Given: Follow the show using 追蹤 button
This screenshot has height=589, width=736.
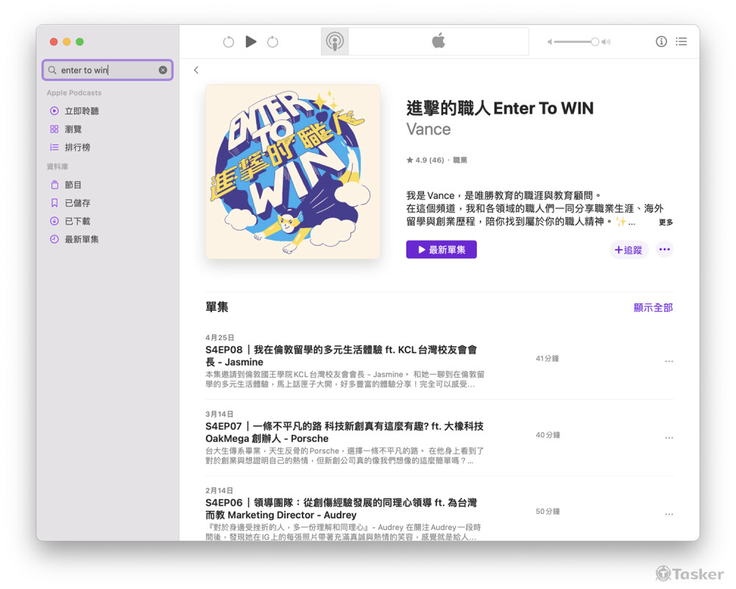Looking at the screenshot, I should pyautogui.click(x=628, y=250).
